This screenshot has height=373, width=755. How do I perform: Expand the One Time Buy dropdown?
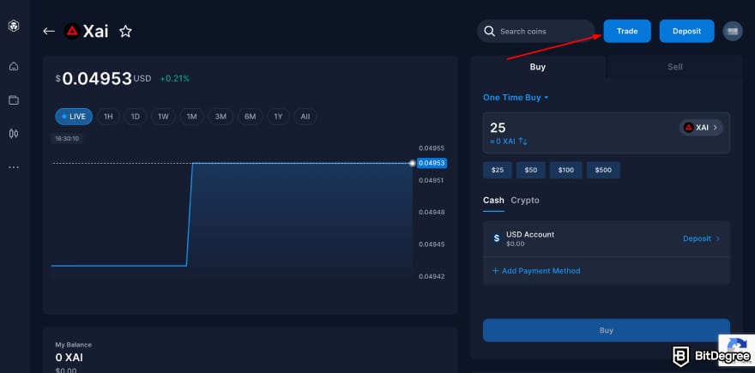(516, 97)
